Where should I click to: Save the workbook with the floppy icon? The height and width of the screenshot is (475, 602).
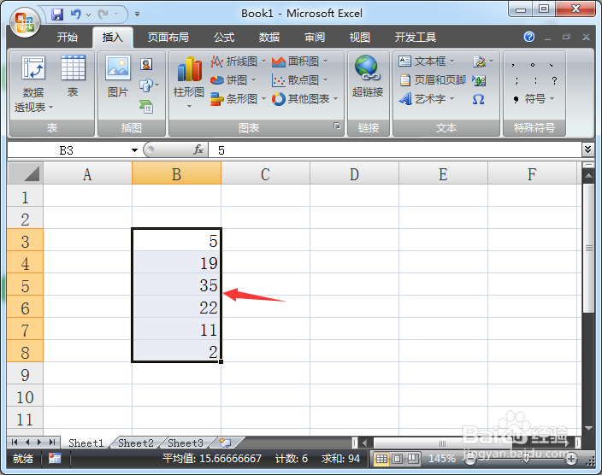click(57, 15)
